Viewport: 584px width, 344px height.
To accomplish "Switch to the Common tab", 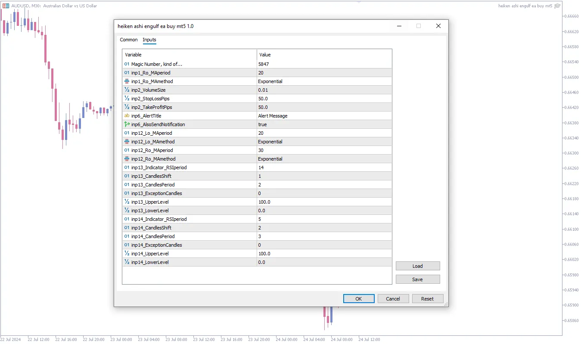I will [129, 40].
